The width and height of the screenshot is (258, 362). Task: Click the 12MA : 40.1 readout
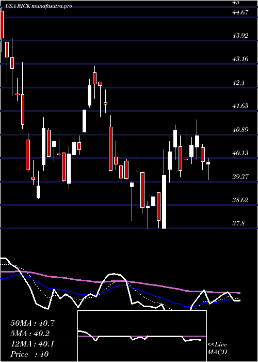coord(33,344)
